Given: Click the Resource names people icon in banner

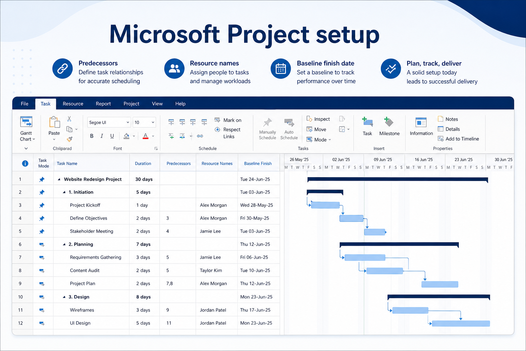Looking at the screenshot, I should coord(174,69).
